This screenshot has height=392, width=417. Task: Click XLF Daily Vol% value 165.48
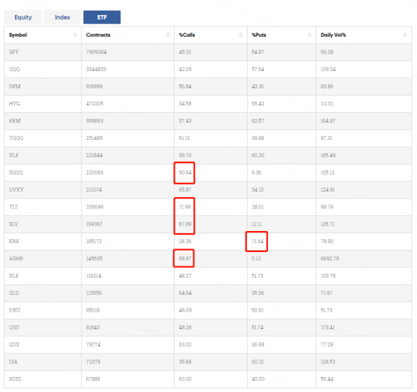328,155
